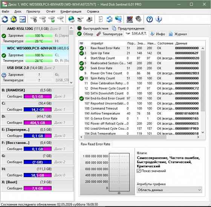Select the Power On Time Count row
This screenshot has height=207, width=211.
coord(139,73)
